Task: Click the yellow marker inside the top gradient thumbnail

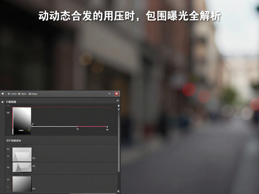Action: click(29, 130)
